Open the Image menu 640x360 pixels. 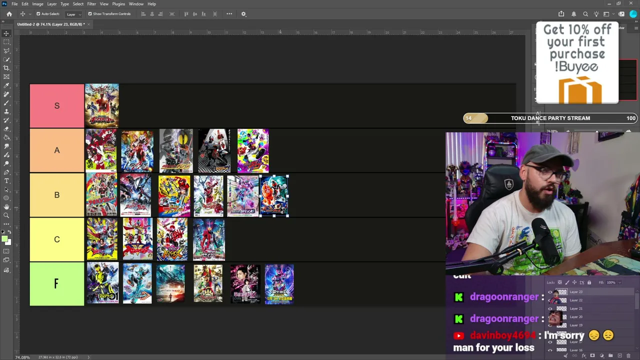click(37, 4)
